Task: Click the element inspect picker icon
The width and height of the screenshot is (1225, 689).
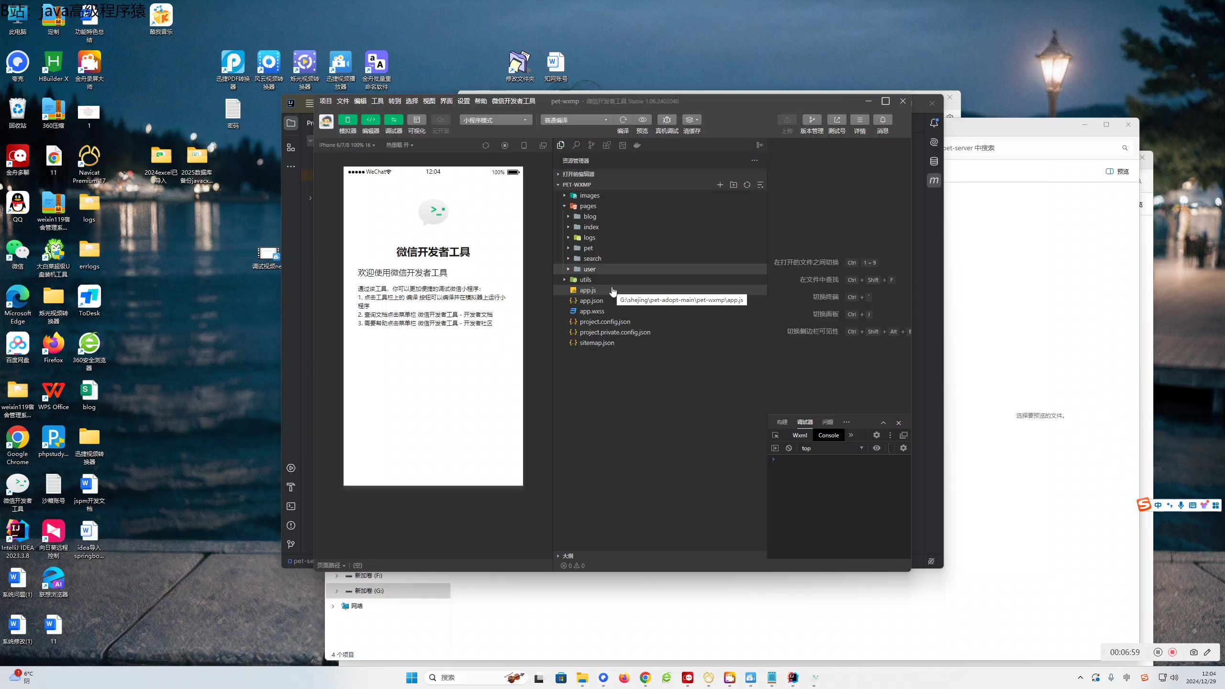Action: [x=776, y=435]
